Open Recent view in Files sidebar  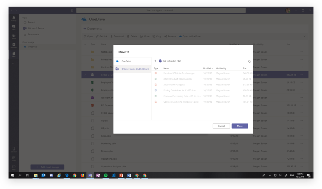31,22
